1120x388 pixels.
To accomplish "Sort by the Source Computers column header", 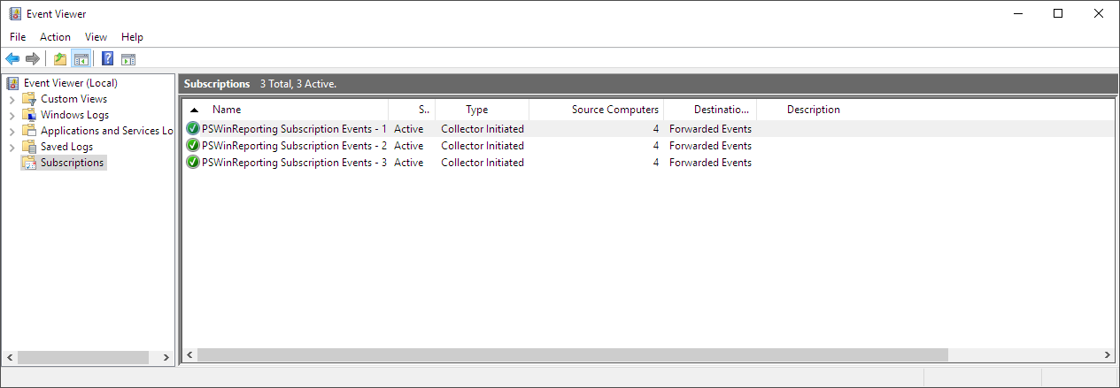I will tap(614, 110).
